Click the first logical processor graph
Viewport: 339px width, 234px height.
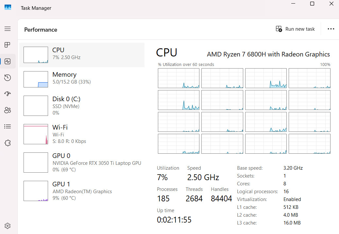pyautogui.click(x=178, y=78)
